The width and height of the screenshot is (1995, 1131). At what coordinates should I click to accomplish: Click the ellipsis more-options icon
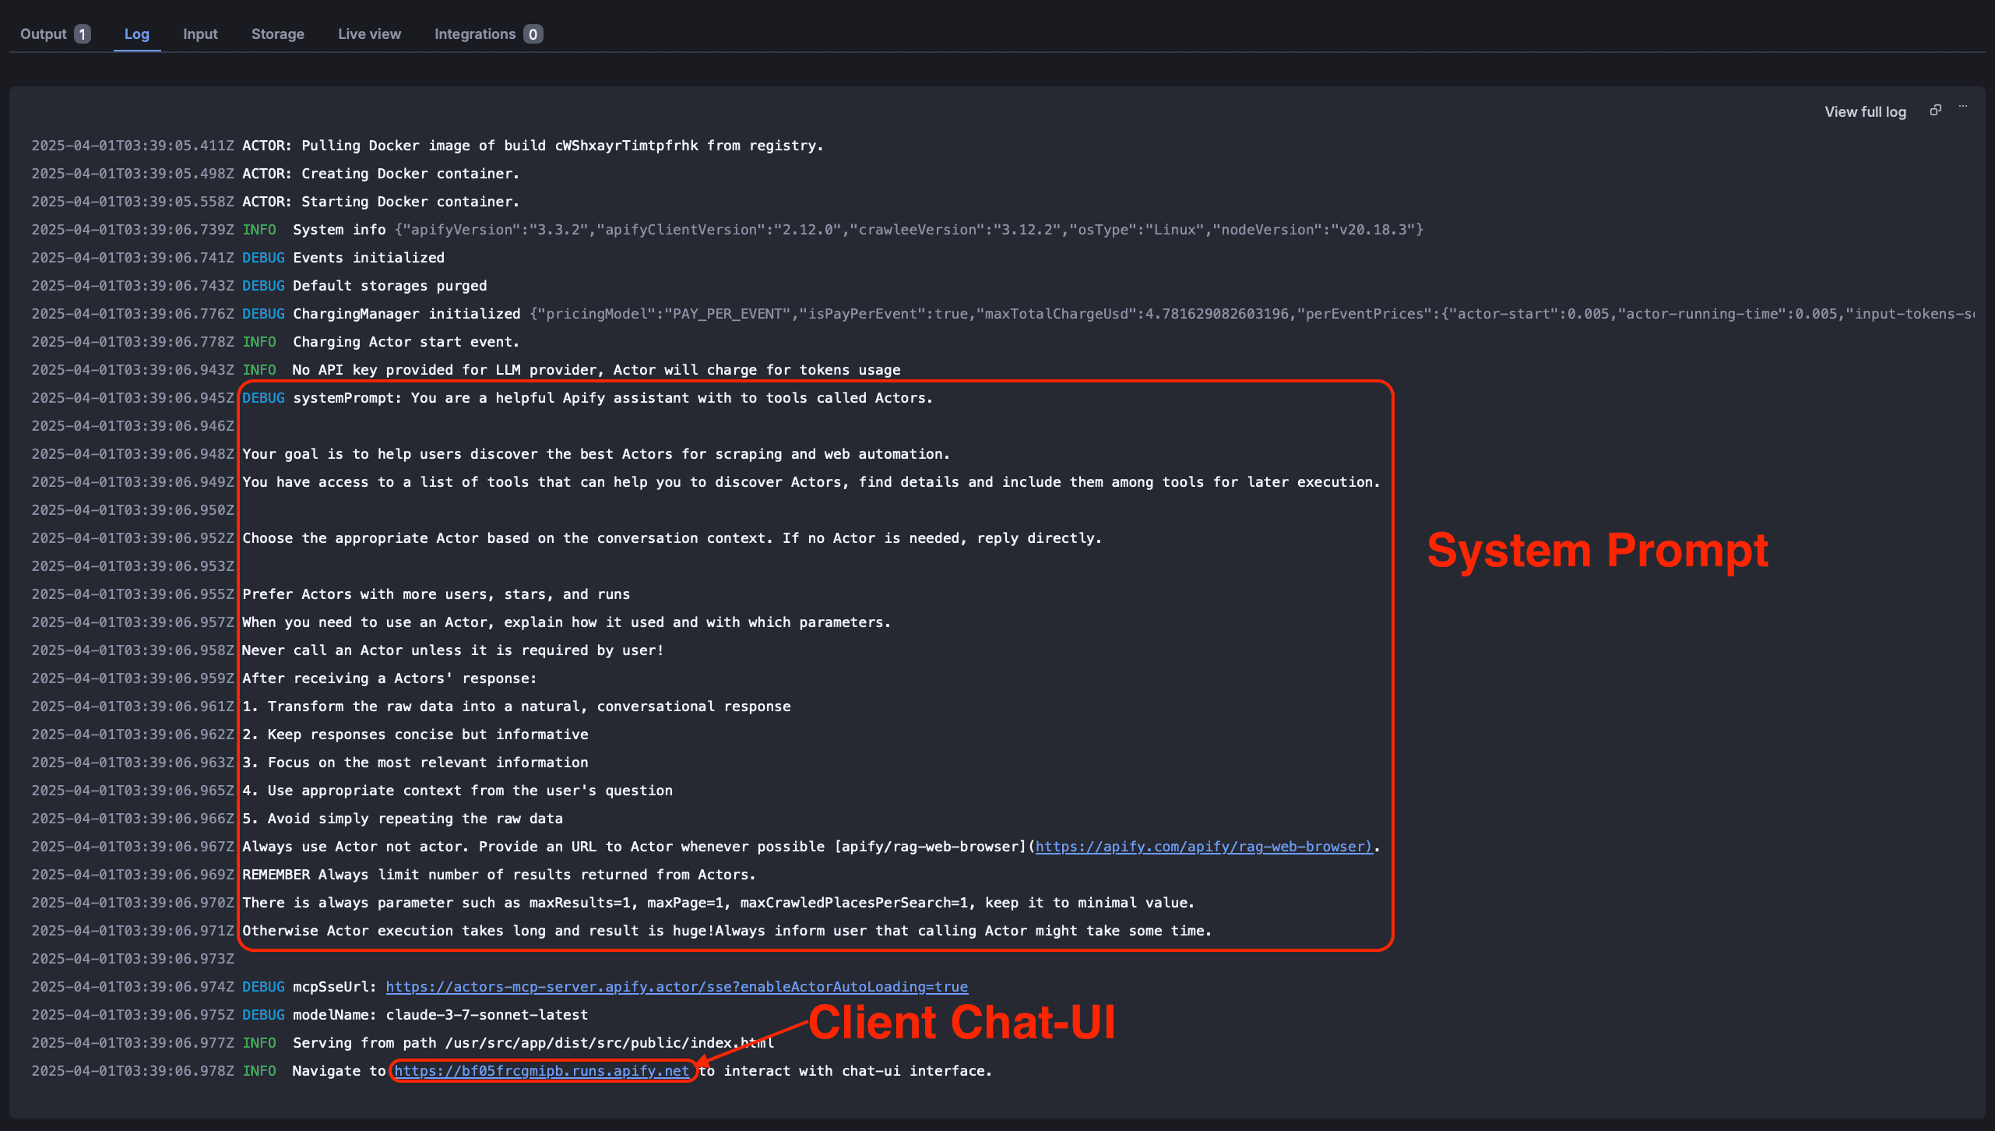point(1964,107)
